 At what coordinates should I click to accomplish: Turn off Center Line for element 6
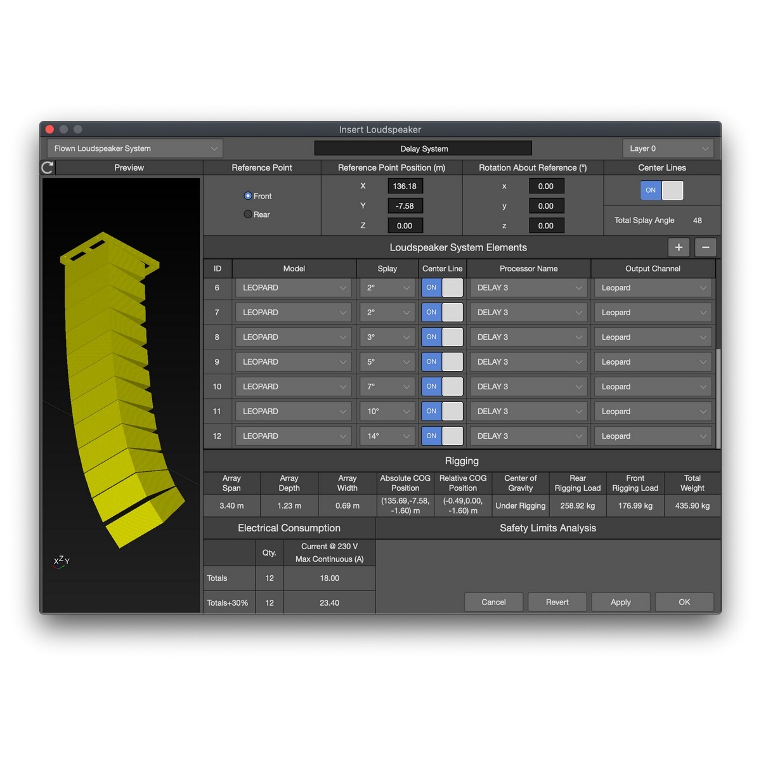coord(442,288)
